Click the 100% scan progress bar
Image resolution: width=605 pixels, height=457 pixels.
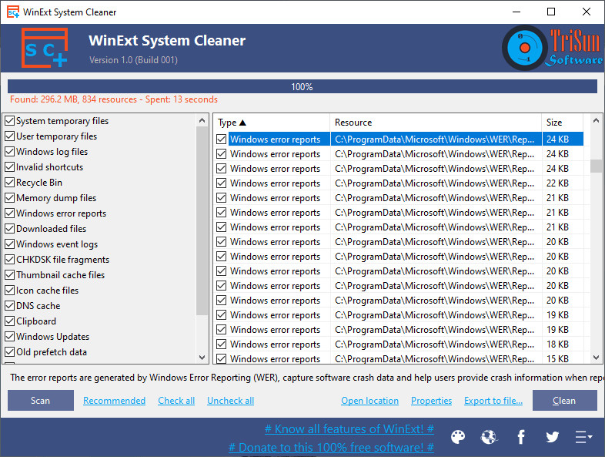pos(302,86)
